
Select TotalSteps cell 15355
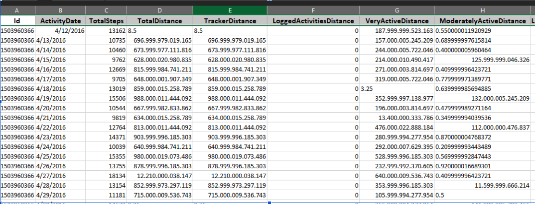click(x=106, y=156)
